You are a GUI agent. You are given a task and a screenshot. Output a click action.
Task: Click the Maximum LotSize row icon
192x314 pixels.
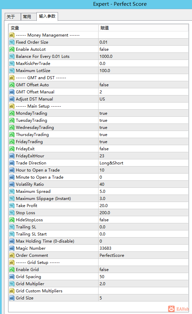[x=12, y=71]
